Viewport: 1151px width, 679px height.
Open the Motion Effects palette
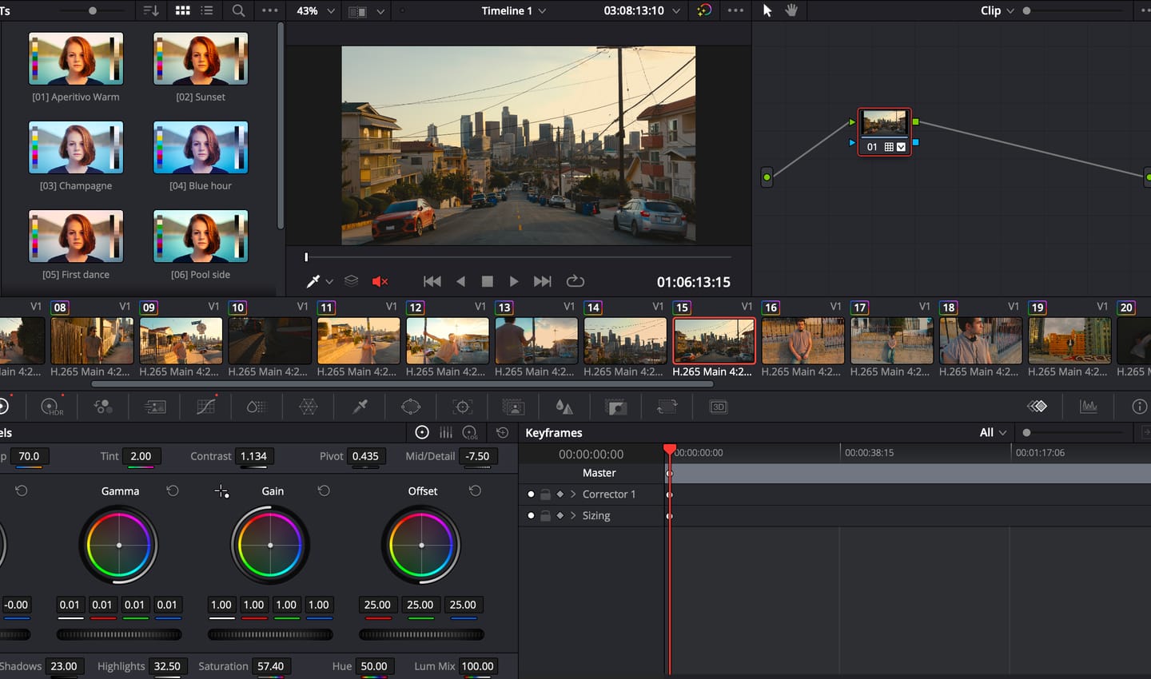(x=155, y=407)
